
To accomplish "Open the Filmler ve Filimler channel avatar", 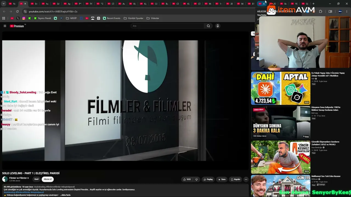I will (x=5, y=179).
